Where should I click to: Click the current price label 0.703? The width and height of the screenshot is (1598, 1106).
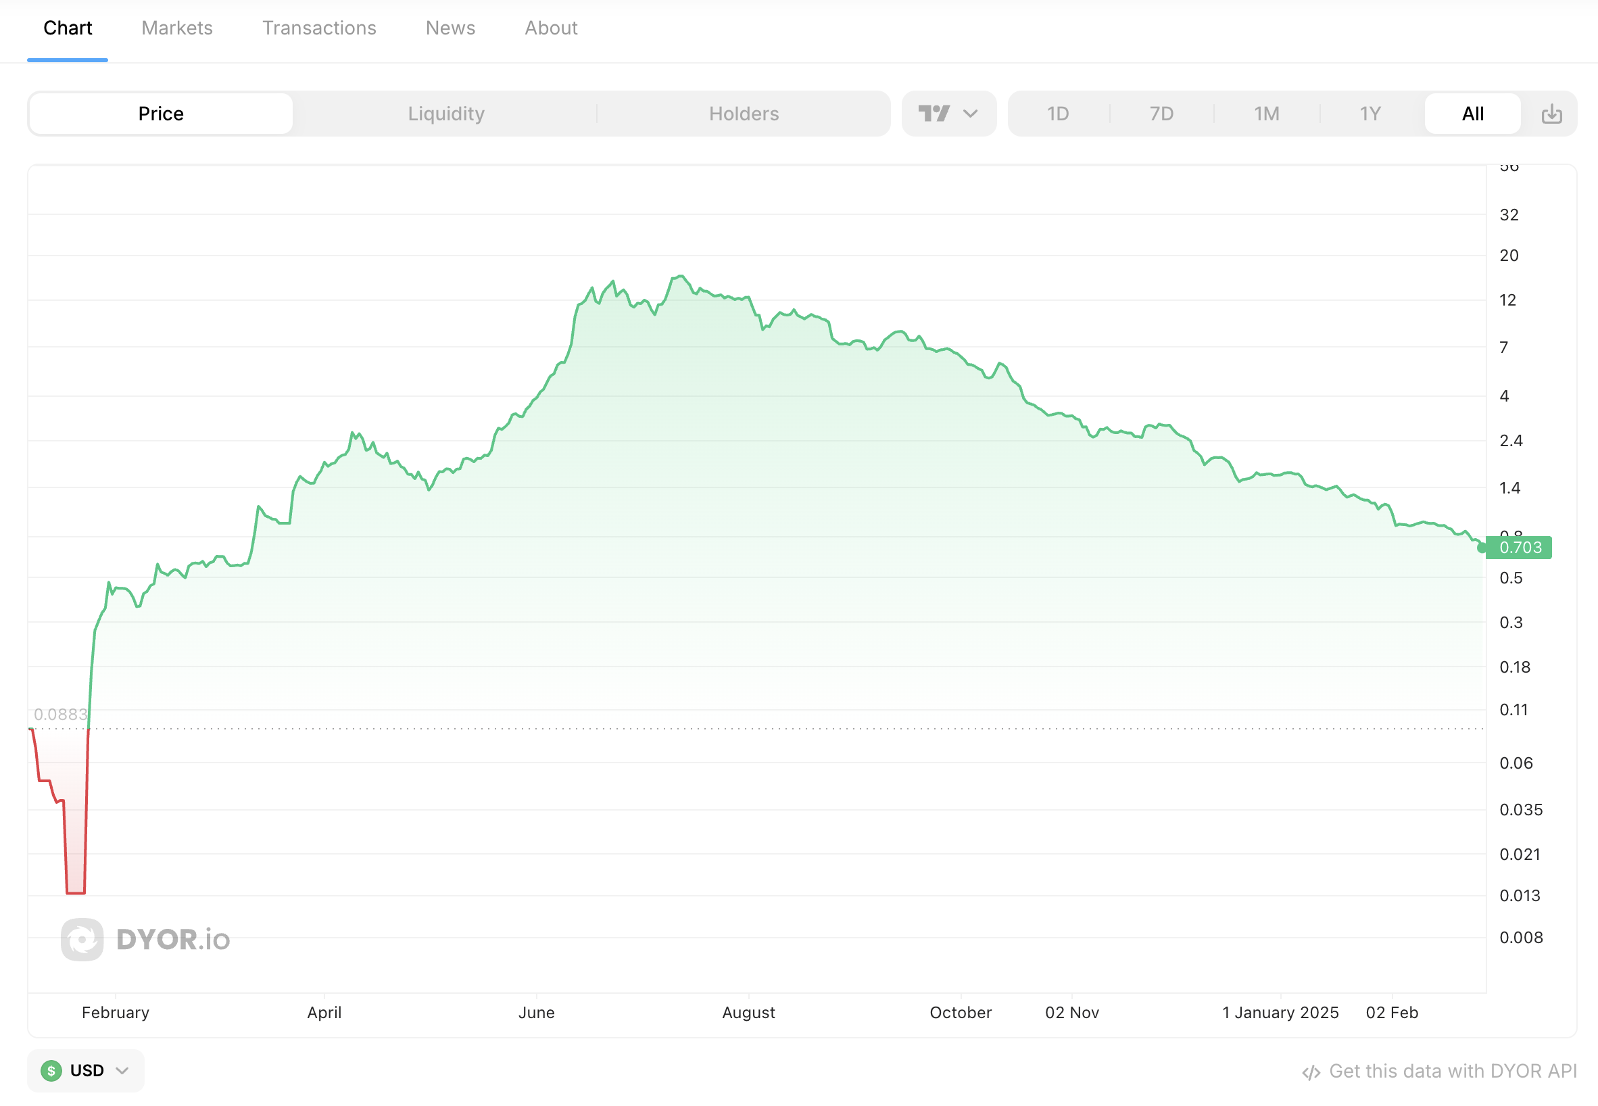pyautogui.click(x=1520, y=548)
